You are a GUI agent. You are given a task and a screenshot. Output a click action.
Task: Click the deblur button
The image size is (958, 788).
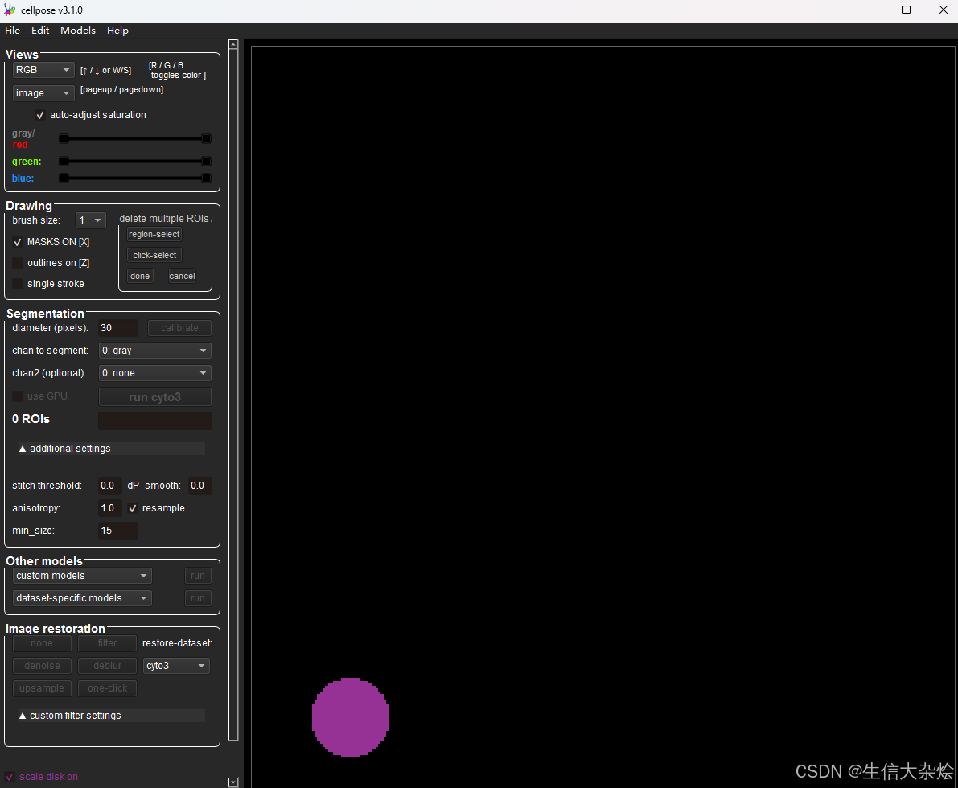point(108,666)
